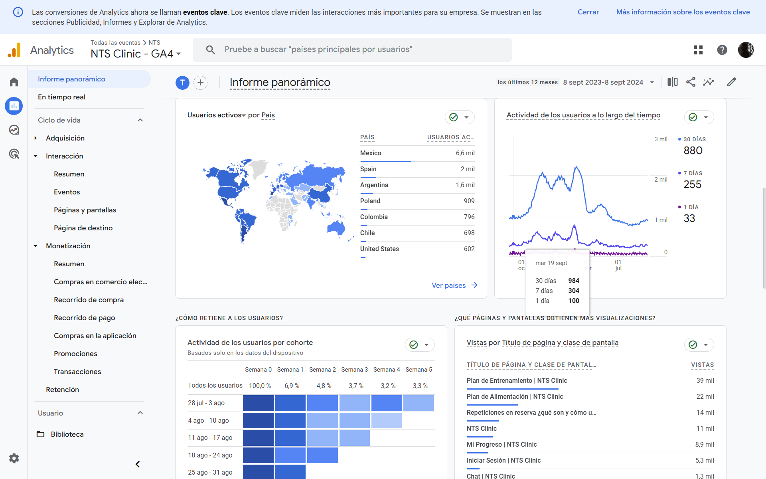Edit report with pencil icon
The width and height of the screenshot is (766, 479).
tap(731, 82)
